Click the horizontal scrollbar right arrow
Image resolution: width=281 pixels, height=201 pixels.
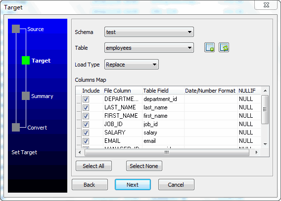pos(256,152)
